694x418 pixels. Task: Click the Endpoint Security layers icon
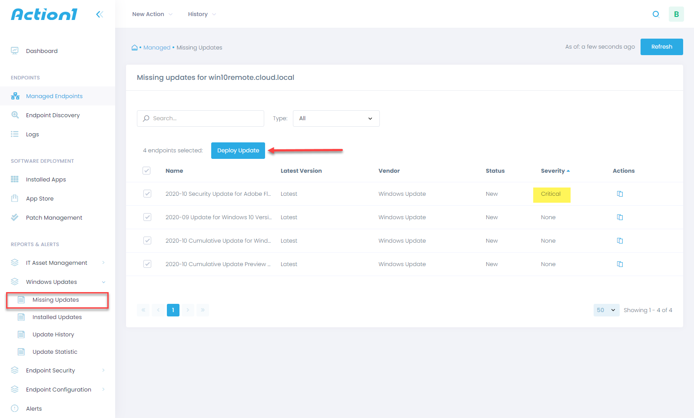pos(15,370)
